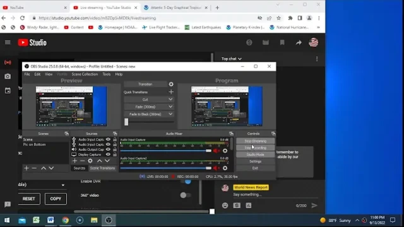Move scene down in Scenes dock
The height and width of the screenshot is (227, 404).
pyautogui.click(x=51, y=168)
